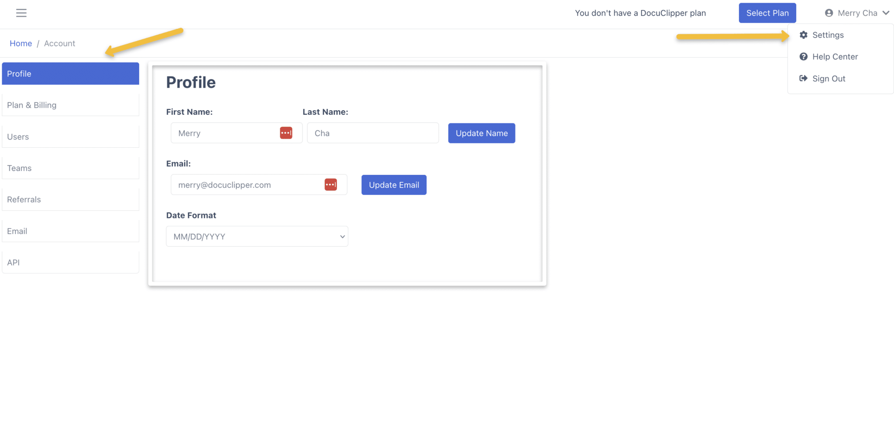Click the Settings gear icon
The height and width of the screenshot is (426, 894).
[x=804, y=35]
